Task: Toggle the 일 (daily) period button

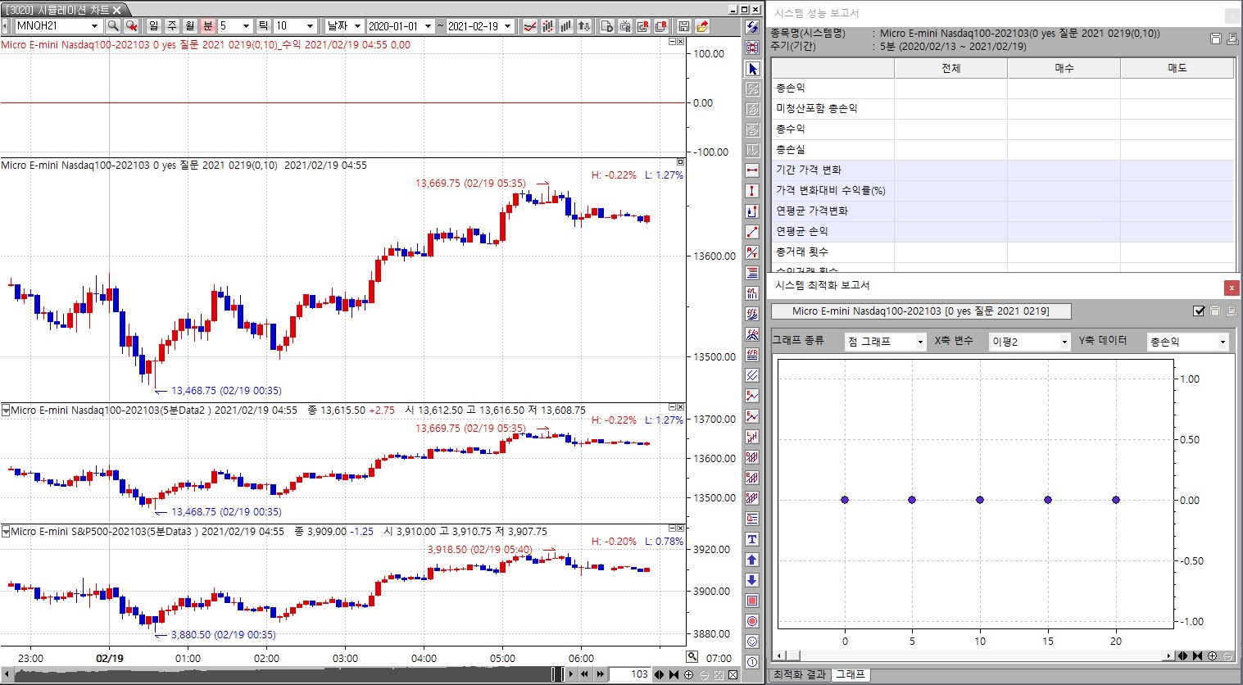Action: pyautogui.click(x=153, y=26)
